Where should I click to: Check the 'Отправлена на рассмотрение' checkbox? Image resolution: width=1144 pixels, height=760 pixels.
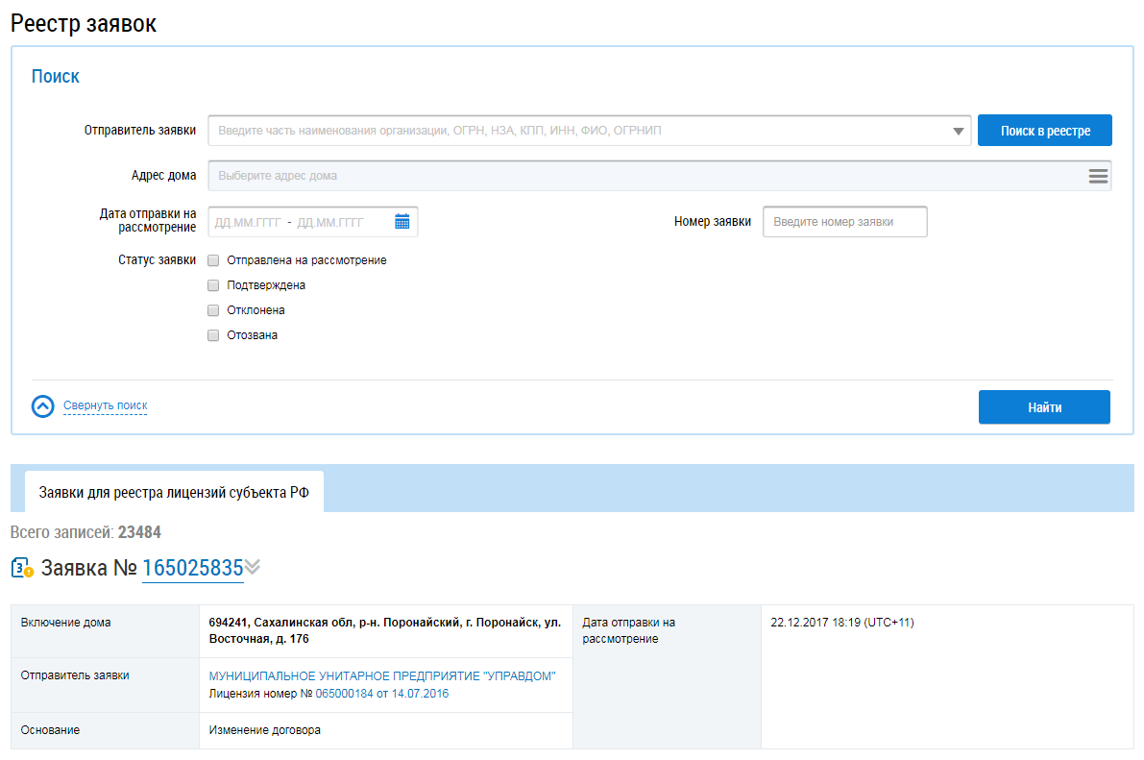[213, 260]
